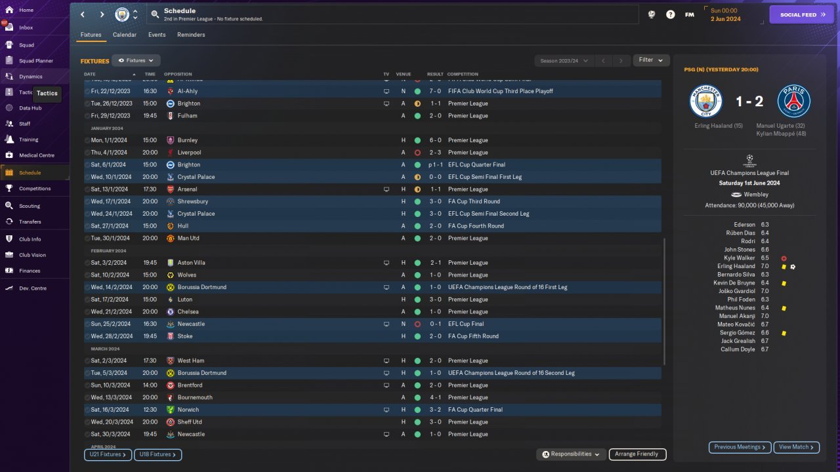This screenshot has height=472, width=840.
Task: Open the Social Feed
Action: [801, 14]
